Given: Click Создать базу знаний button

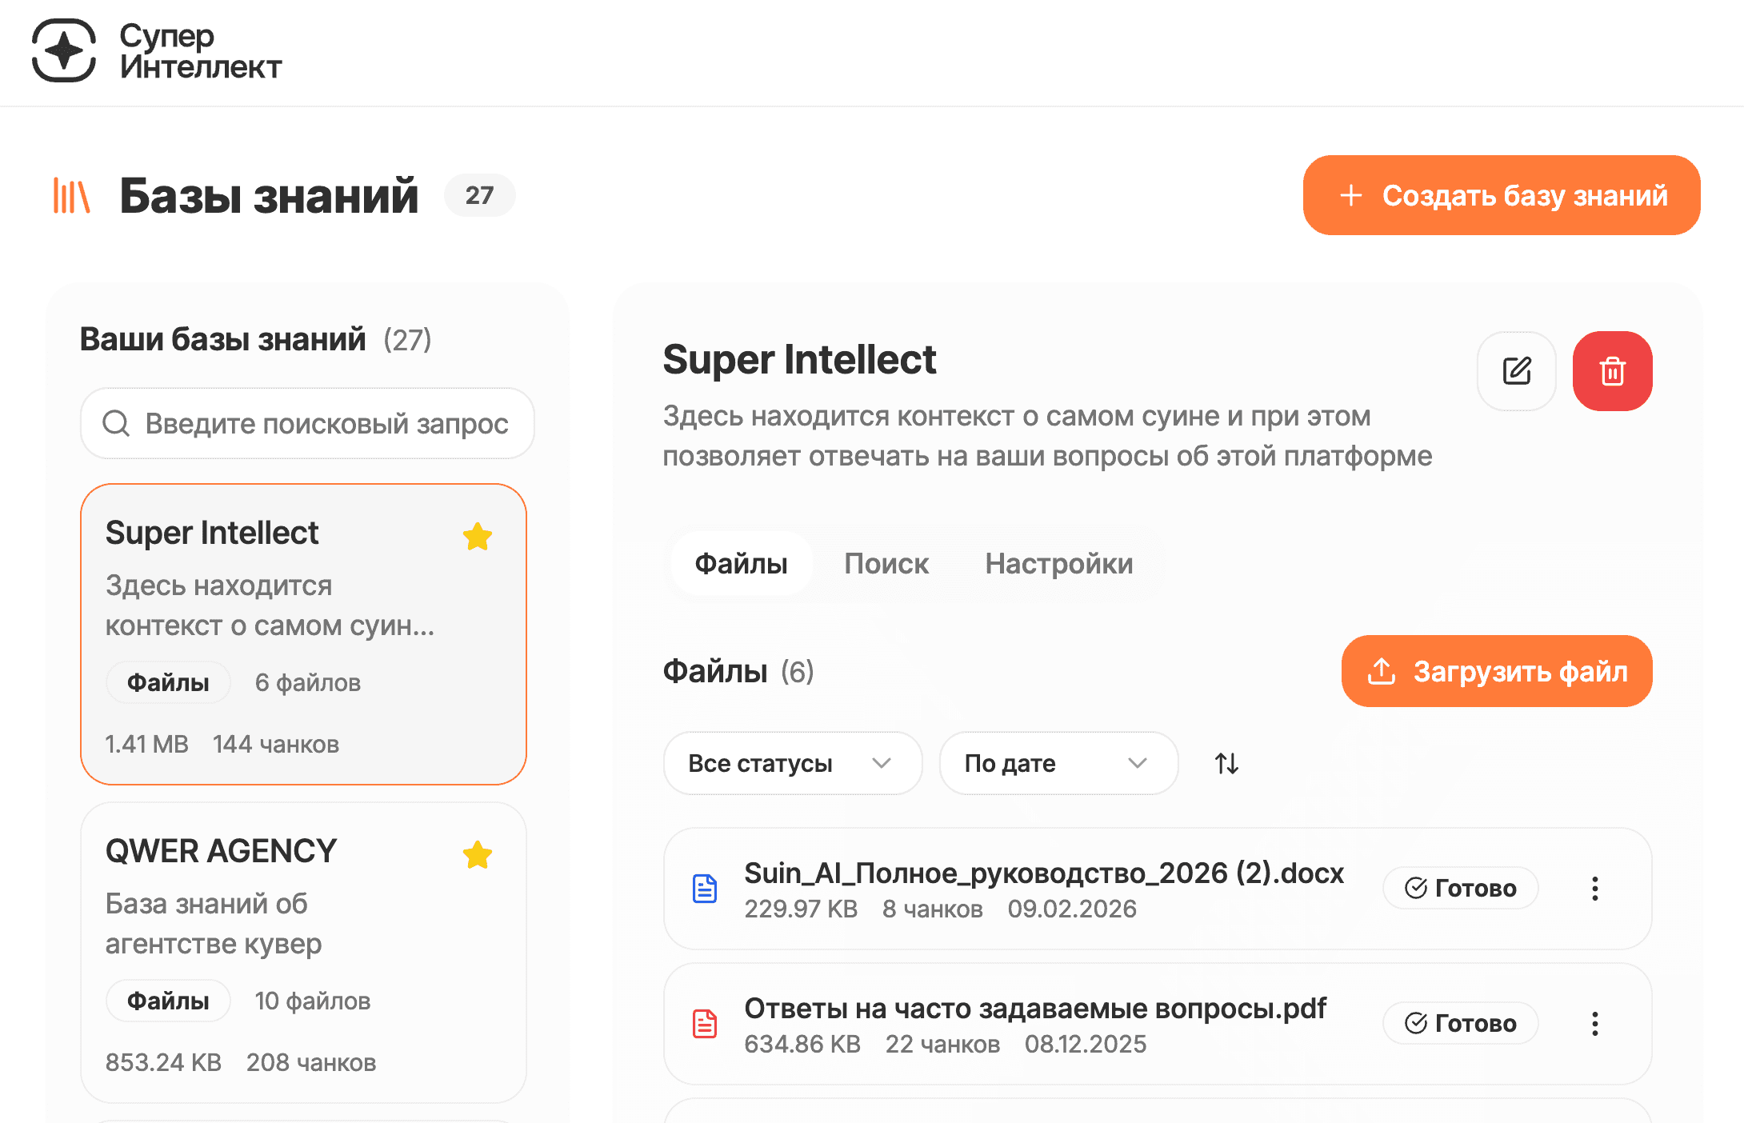Looking at the screenshot, I should tap(1502, 195).
